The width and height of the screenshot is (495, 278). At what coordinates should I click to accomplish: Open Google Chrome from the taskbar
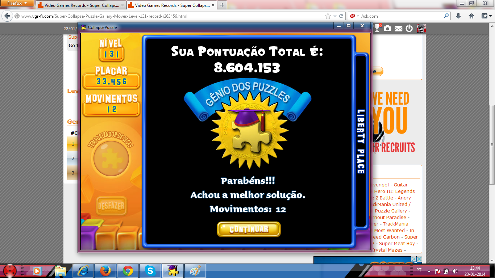coord(128,270)
